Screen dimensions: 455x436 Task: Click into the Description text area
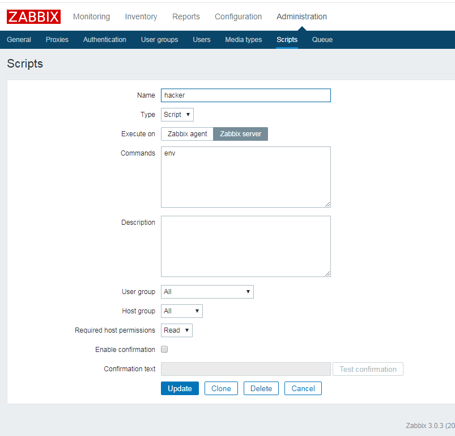pyautogui.click(x=246, y=246)
